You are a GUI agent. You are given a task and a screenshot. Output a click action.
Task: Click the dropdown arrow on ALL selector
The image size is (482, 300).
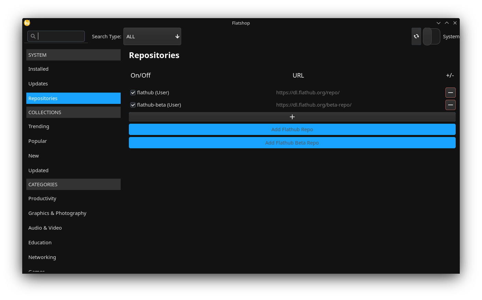[177, 36]
